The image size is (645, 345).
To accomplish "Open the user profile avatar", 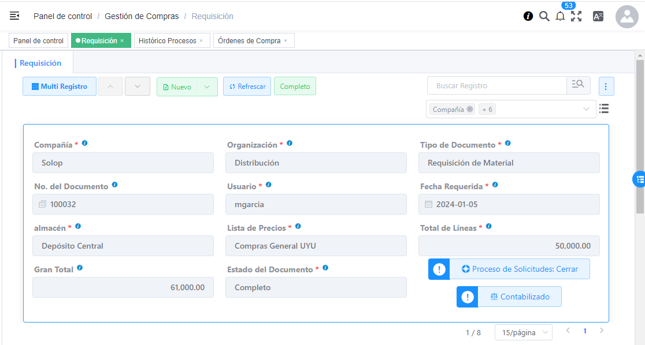I will click(x=627, y=17).
